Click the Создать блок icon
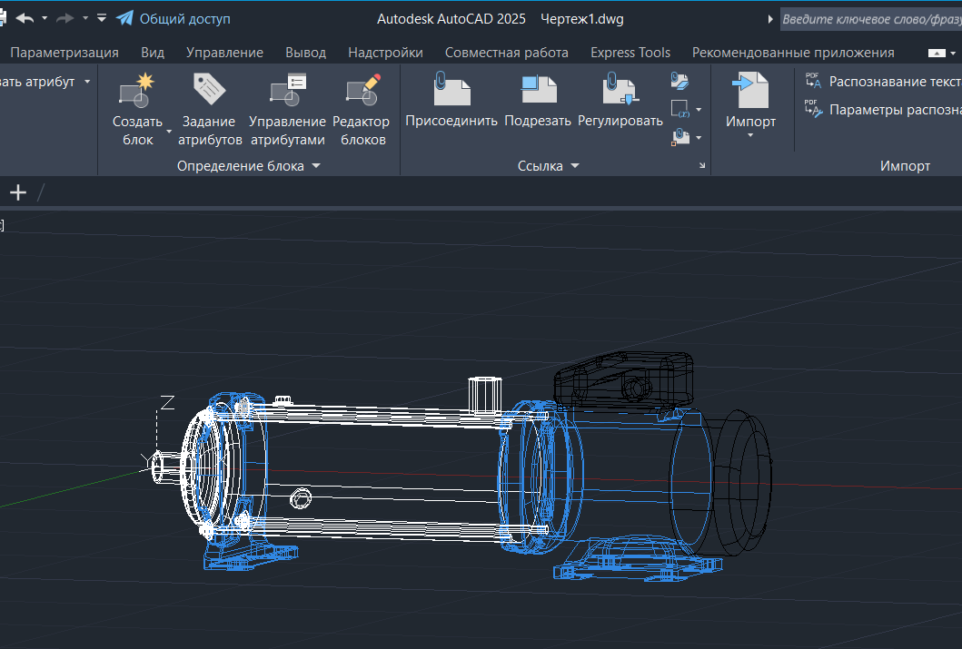 [137, 90]
